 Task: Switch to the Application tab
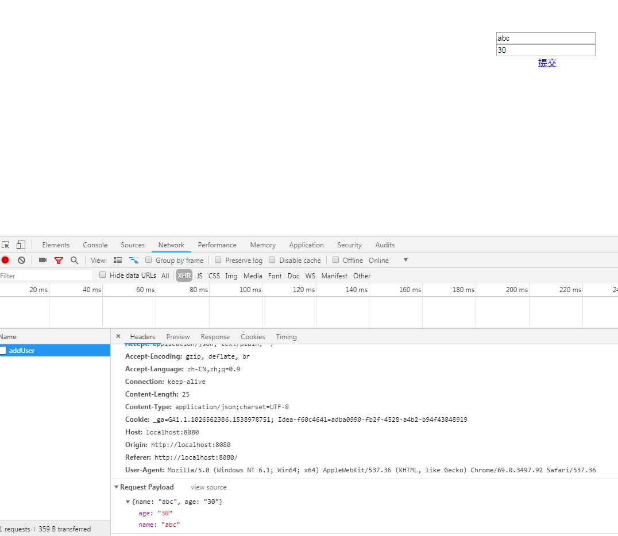tap(306, 244)
